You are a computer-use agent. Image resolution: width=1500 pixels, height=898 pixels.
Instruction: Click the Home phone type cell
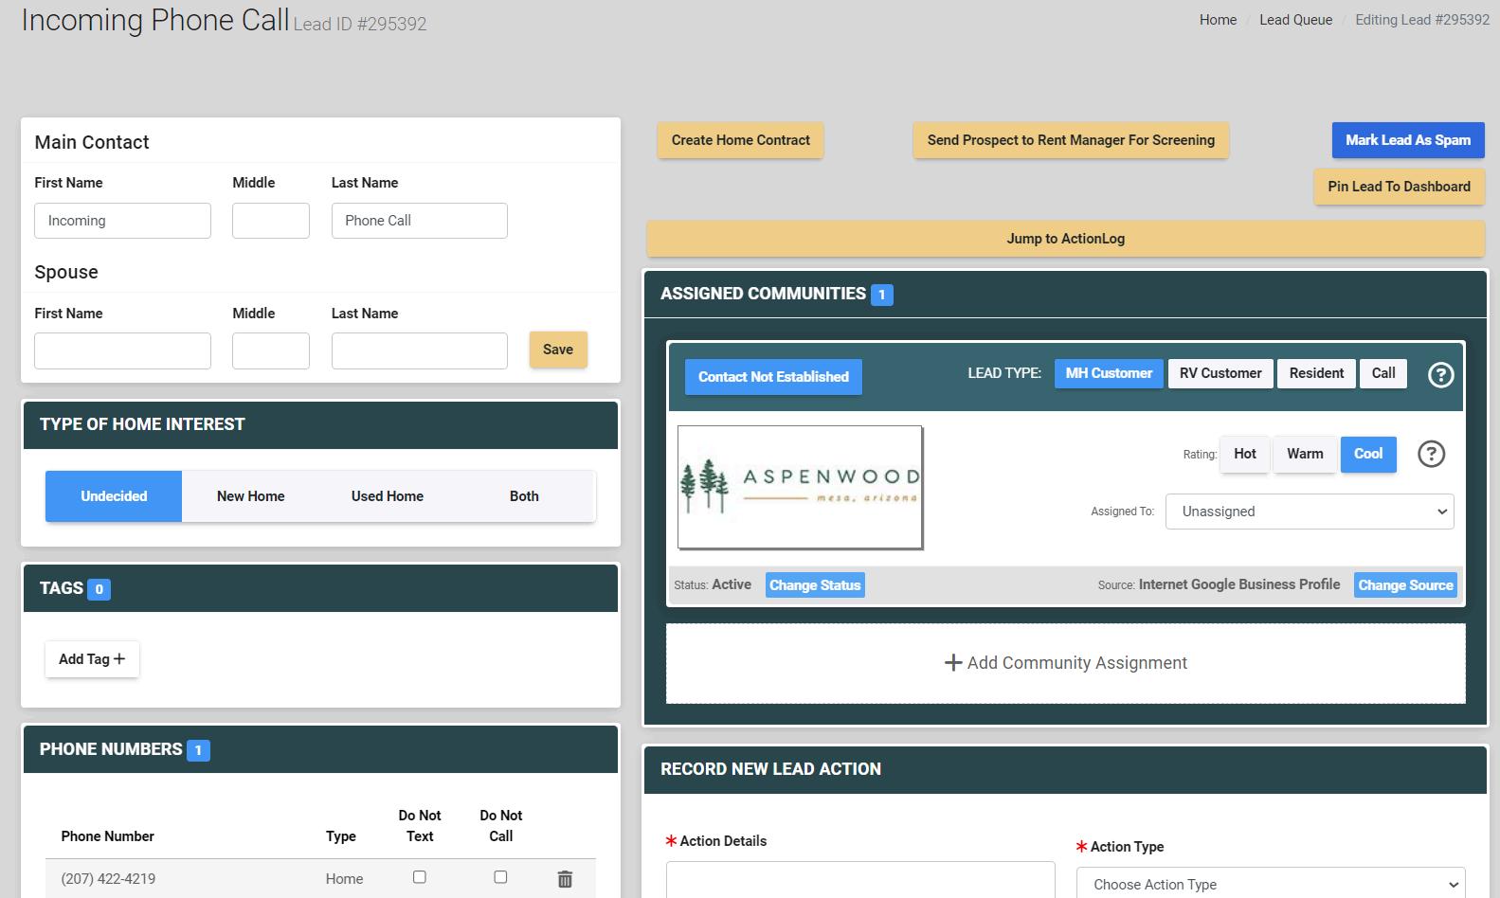tap(344, 879)
